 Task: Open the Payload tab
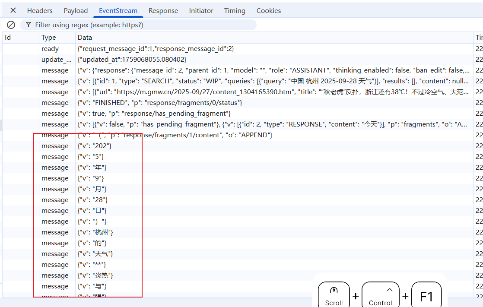tap(76, 10)
